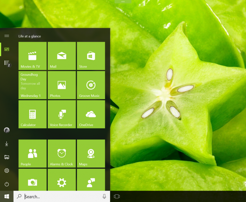Open File Explorer from the Start sidebar

coord(7,157)
